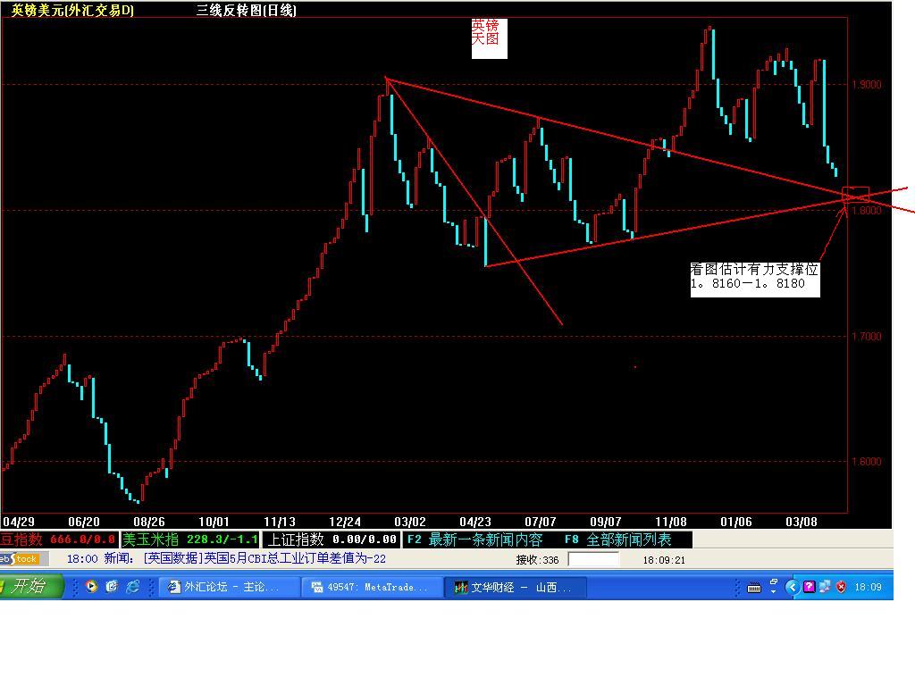The height and width of the screenshot is (686, 915).
Task: Click the status bar time 18:09:21
Action: [x=664, y=560]
